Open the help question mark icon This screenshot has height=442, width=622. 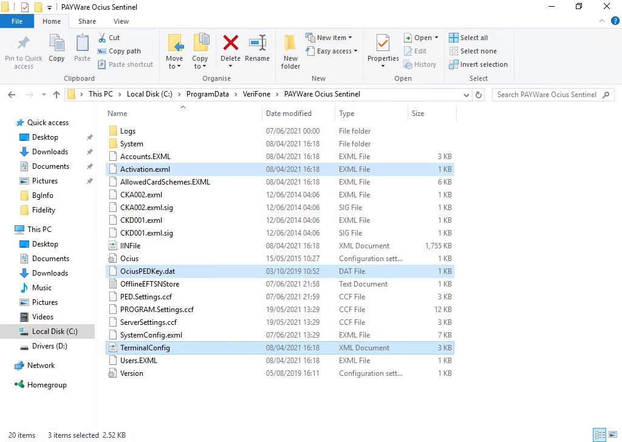coord(615,21)
